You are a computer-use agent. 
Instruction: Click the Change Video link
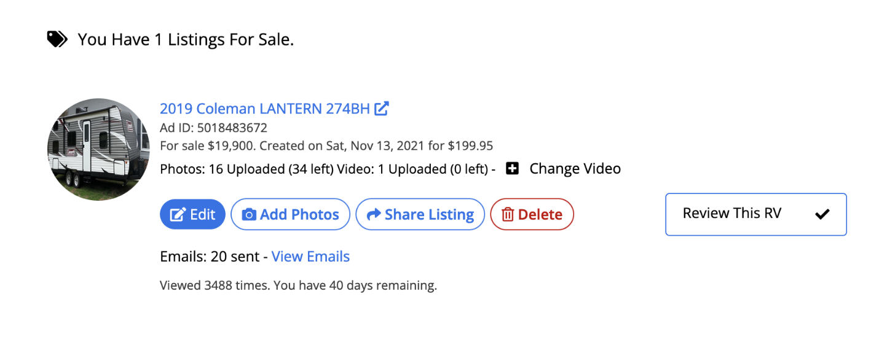[575, 168]
